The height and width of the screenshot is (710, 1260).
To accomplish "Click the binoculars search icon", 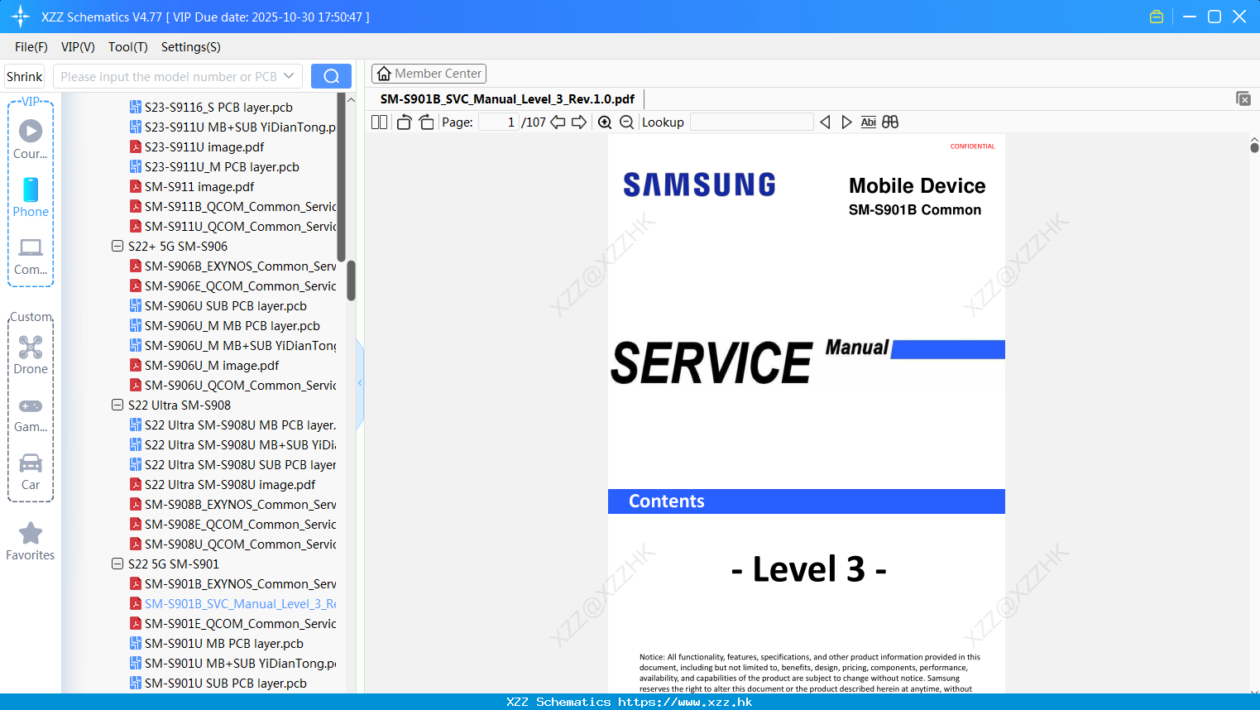I will pos(890,122).
